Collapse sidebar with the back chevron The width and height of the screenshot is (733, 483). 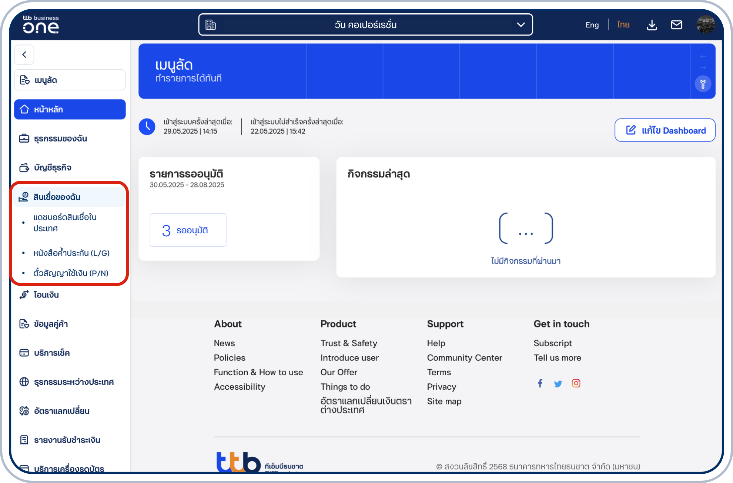[x=24, y=55]
